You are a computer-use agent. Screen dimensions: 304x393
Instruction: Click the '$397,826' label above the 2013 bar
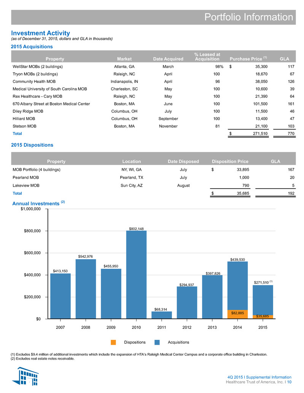tap(213, 273)
